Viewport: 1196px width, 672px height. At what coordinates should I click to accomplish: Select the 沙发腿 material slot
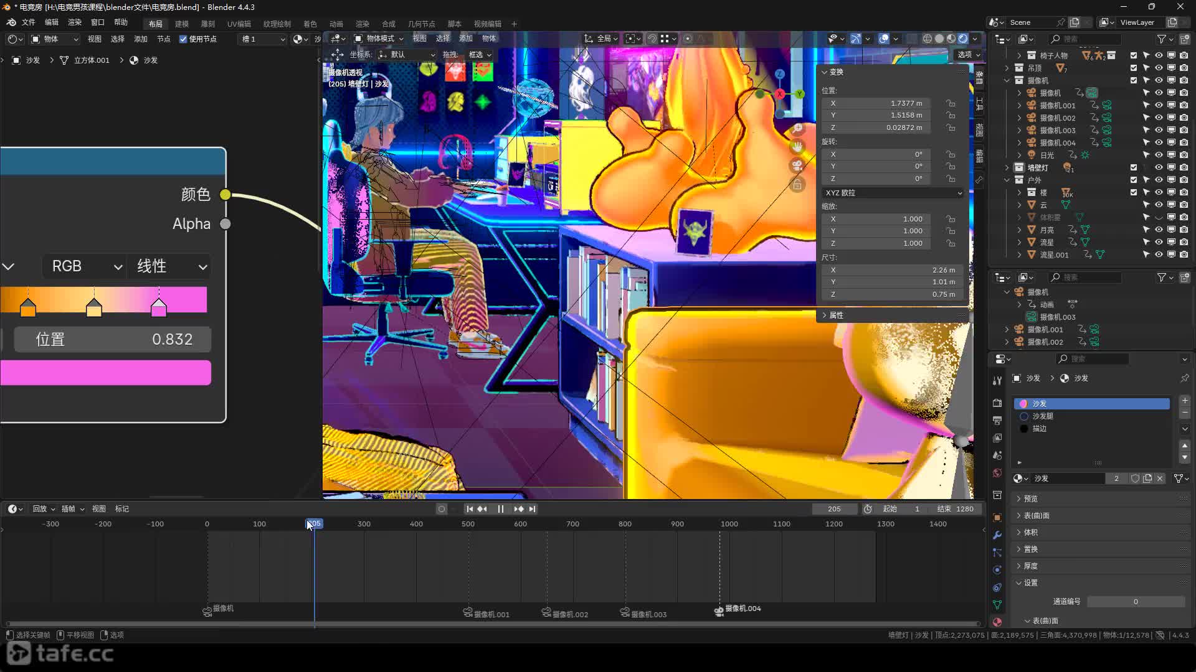(x=1043, y=416)
